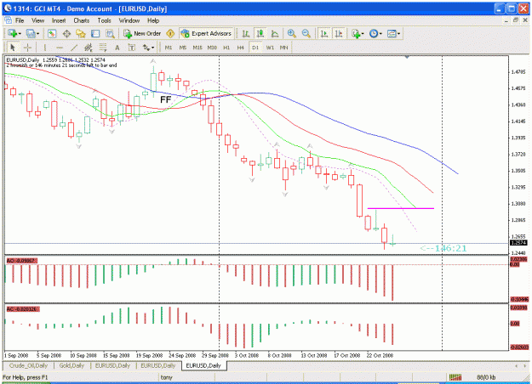Switch timeframe to H1
This screenshot has height=384, width=532.
click(226, 48)
